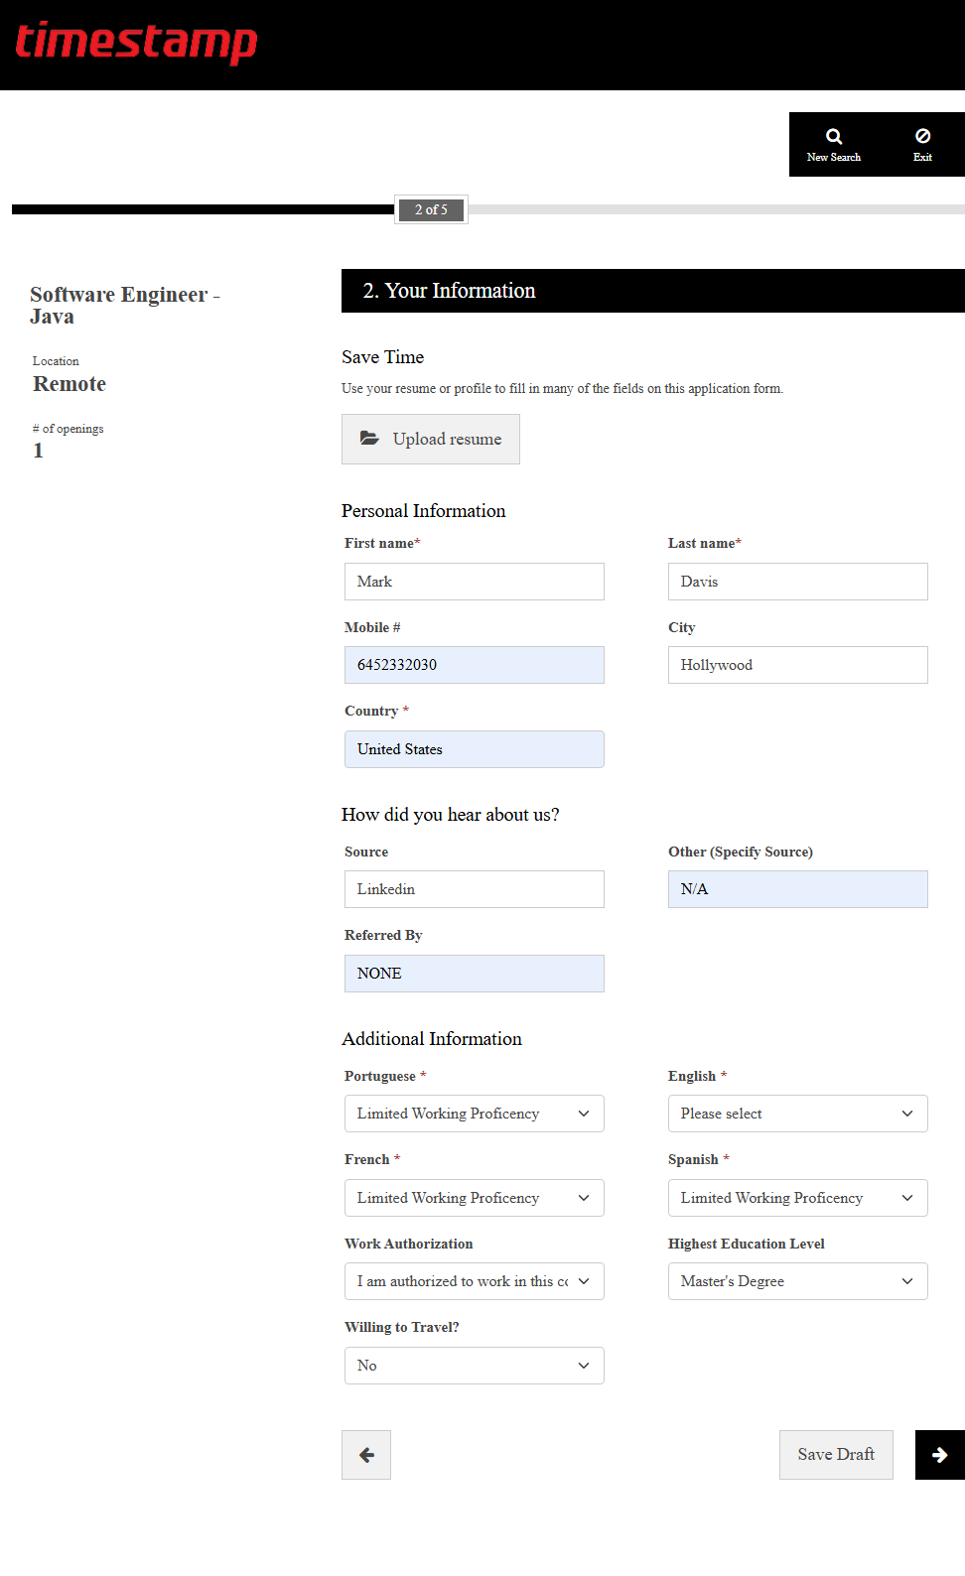
Task: Open the Spanish proficiency dropdown
Action: pyautogui.click(x=797, y=1198)
